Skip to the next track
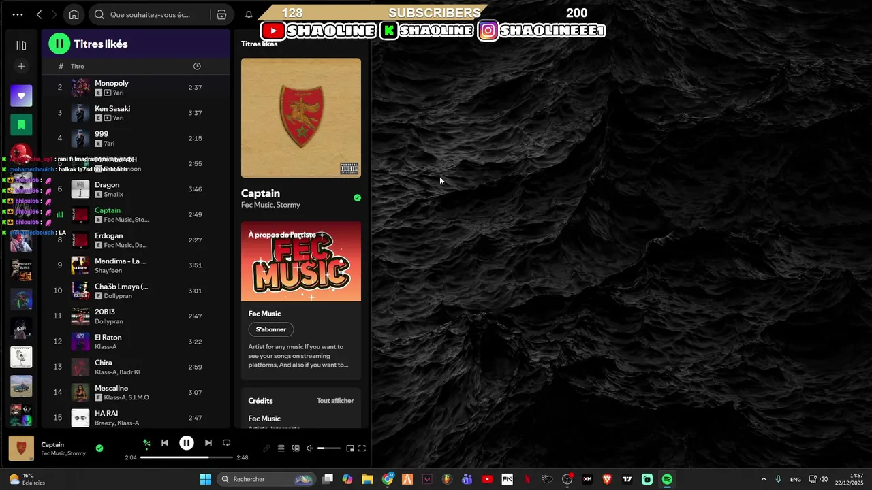 (208, 443)
